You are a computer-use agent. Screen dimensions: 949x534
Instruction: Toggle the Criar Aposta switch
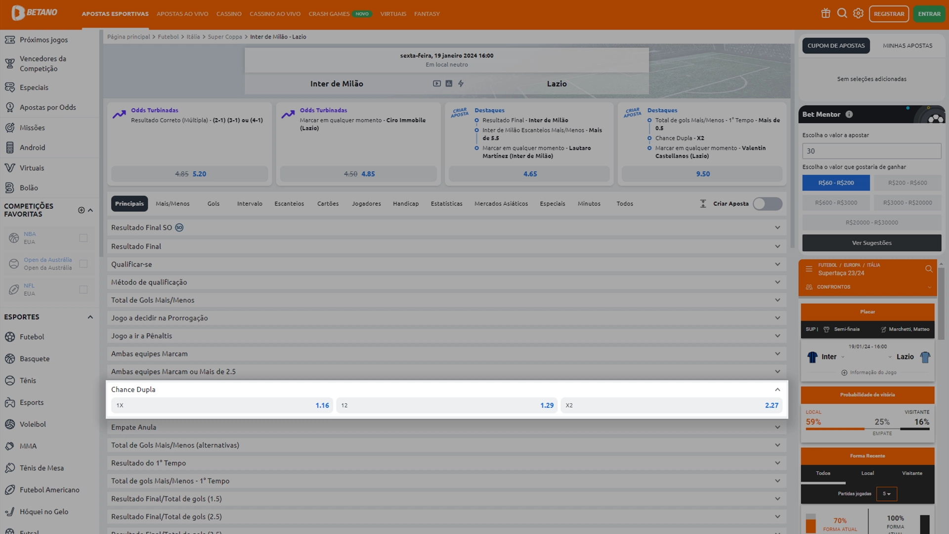[x=767, y=204]
